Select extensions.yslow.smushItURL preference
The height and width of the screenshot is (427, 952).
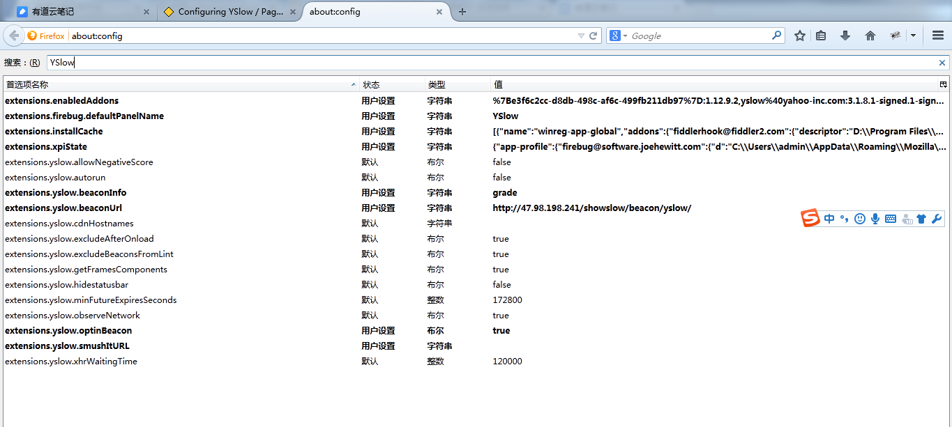(476, 346)
